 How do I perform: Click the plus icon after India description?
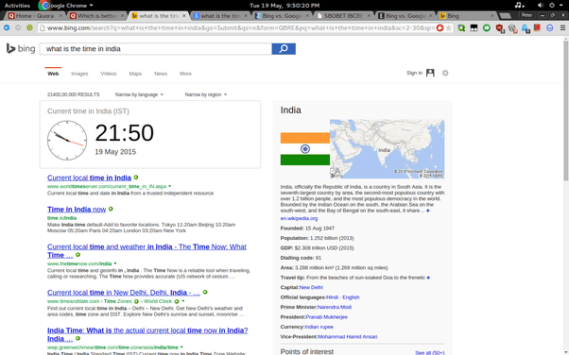pos(428,211)
